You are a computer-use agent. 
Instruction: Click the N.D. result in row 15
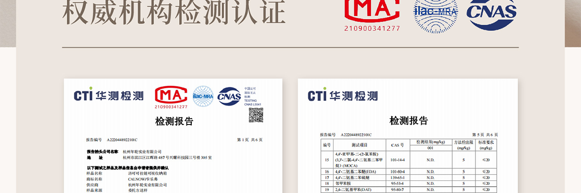[430, 159]
